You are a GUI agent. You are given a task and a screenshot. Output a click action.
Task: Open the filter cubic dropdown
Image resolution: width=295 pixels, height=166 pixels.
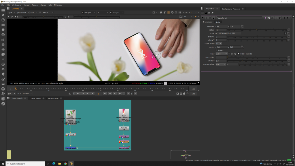222,54
